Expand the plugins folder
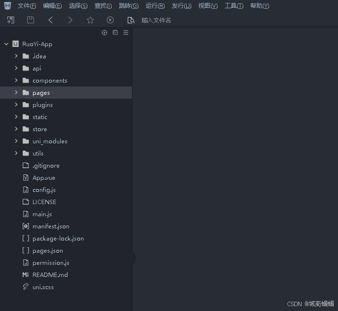The width and height of the screenshot is (338, 311). (16, 104)
